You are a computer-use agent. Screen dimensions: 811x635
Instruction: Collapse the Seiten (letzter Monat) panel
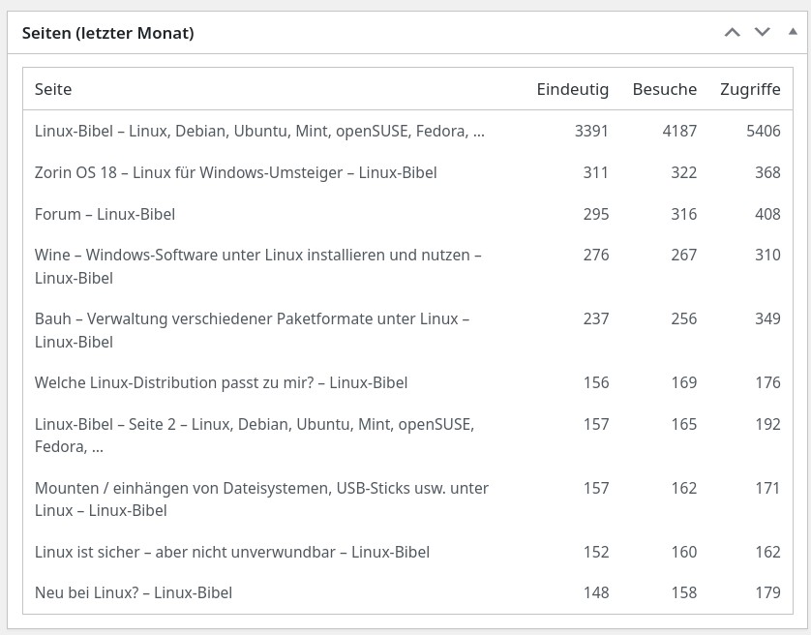[793, 33]
